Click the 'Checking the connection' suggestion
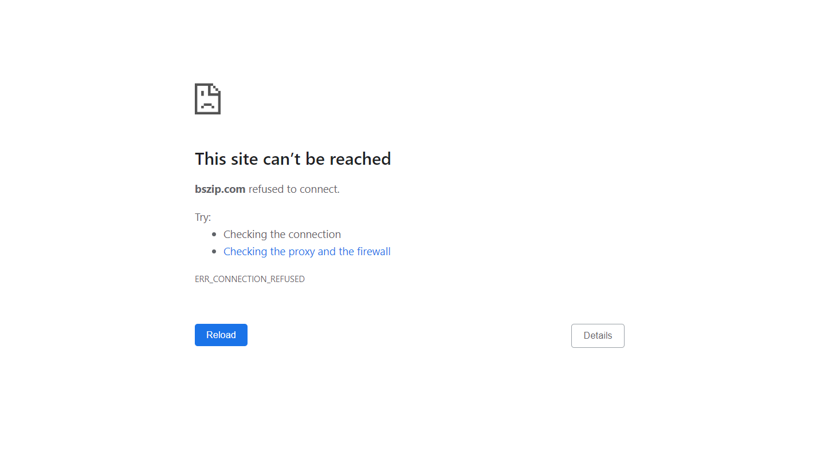Image resolution: width=840 pixels, height=472 pixels. click(x=282, y=235)
